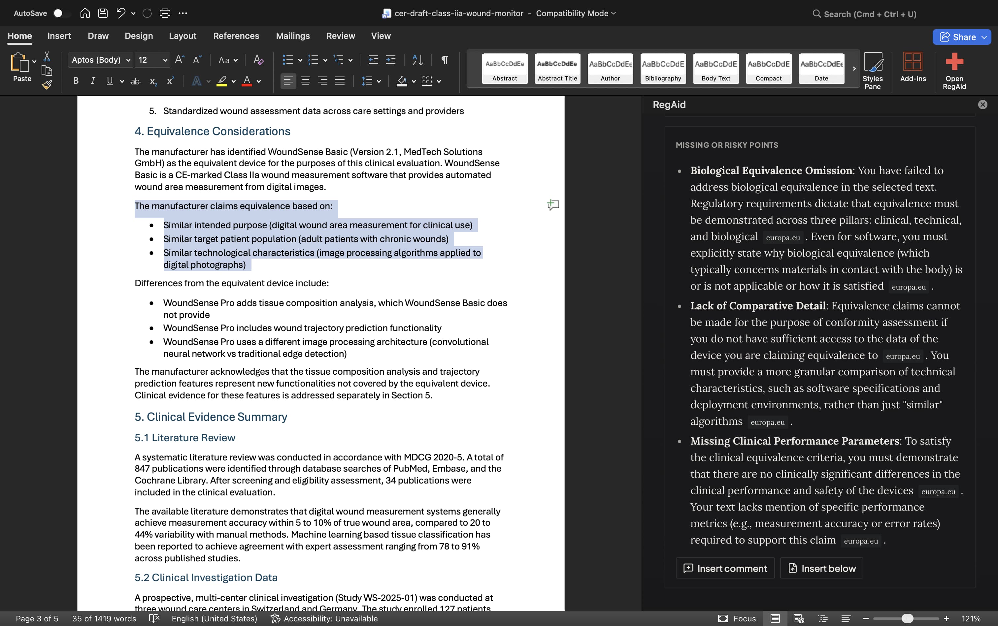Toggle paragraph marks visibility
This screenshot has width=998, height=626.
tap(444, 60)
